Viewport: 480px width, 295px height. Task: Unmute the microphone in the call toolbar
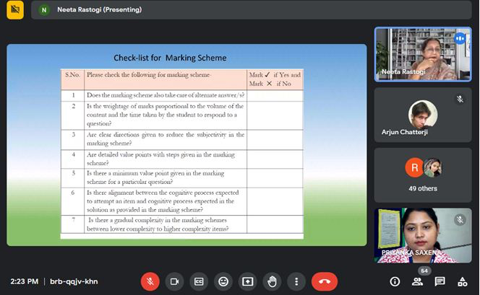150,281
